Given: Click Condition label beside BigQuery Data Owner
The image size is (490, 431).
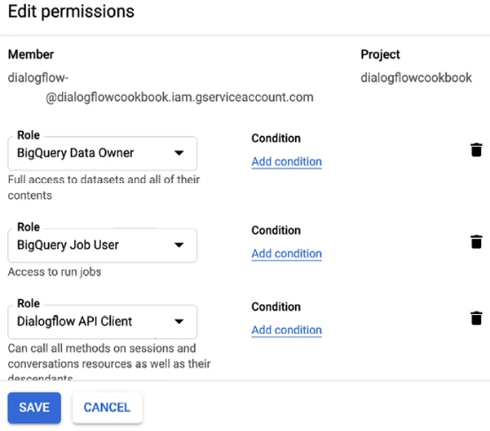Looking at the screenshot, I should point(276,138).
